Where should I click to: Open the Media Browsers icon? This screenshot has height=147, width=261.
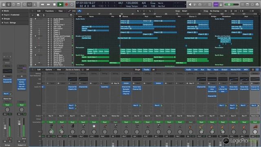(257, 4)
